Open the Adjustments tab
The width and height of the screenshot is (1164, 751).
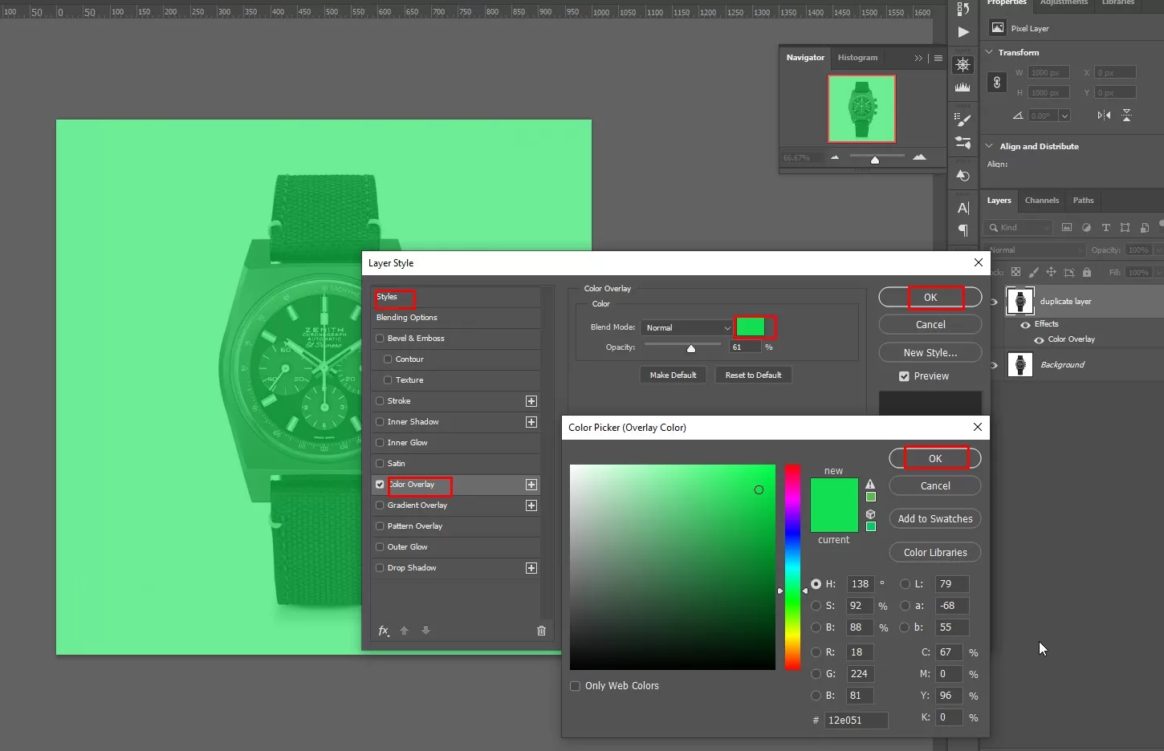(x=1064, y=2)
